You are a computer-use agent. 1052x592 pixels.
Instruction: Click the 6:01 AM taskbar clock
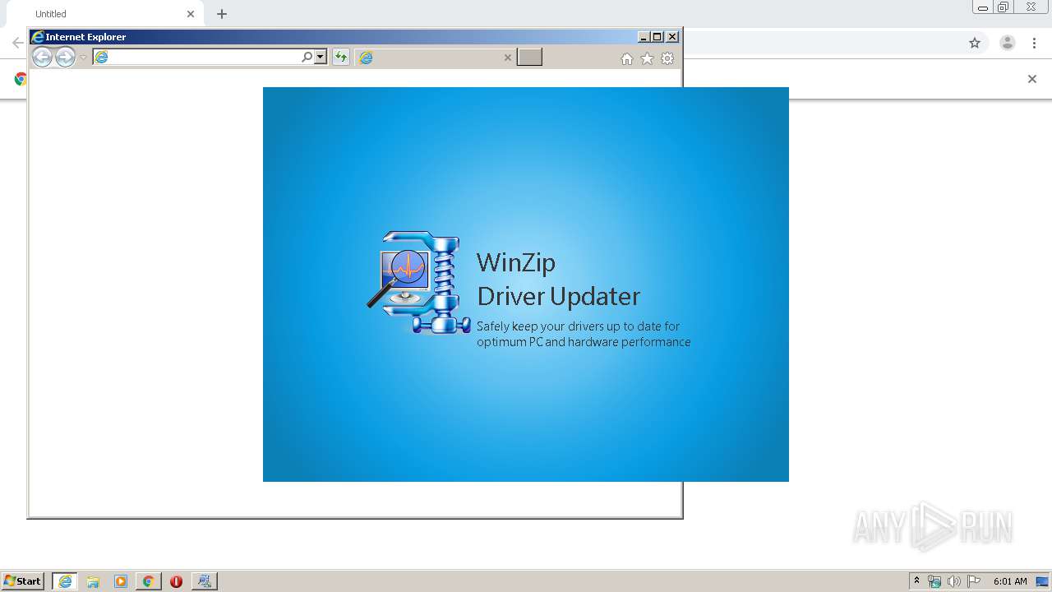tap(1010, 581)
